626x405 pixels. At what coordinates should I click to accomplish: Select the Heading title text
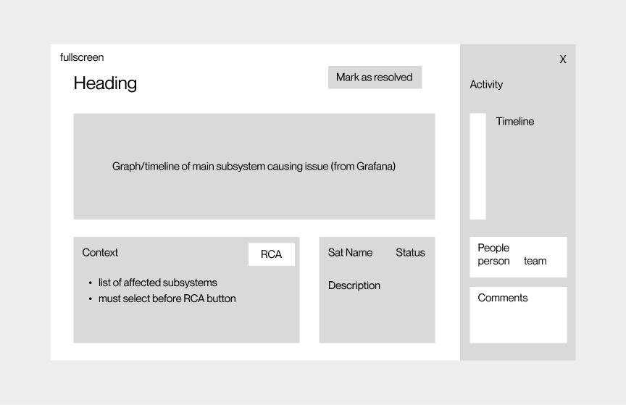point(105,83)
